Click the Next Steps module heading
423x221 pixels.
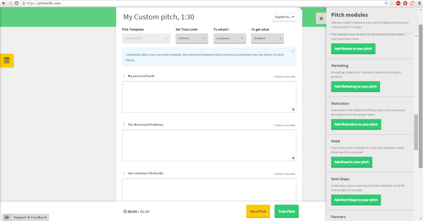[340, 179]
